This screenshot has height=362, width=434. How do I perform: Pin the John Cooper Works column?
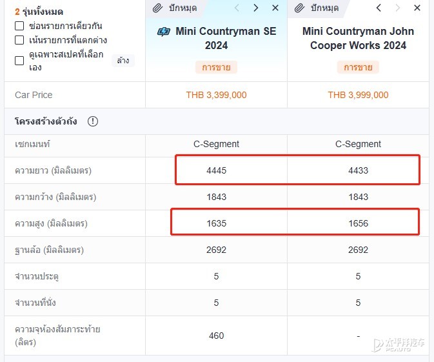pos(317,8)
